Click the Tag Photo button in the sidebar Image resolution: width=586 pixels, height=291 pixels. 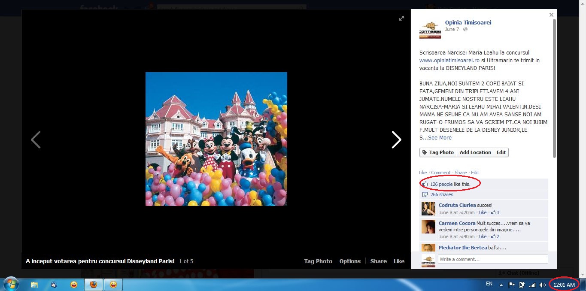click(438, 152)
